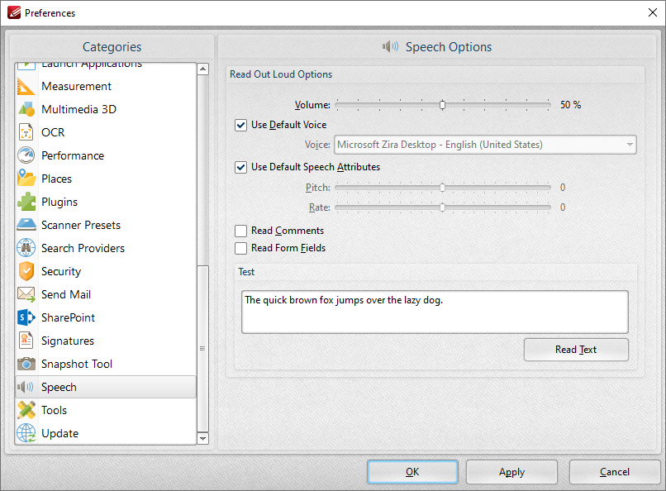Select Tools category text
This screenshot has height=491, width=666.
[x=54, y=410]
